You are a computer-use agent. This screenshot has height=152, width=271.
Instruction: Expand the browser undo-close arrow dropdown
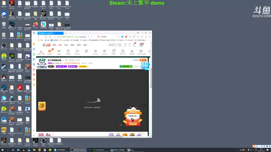[x=139, y=37]
